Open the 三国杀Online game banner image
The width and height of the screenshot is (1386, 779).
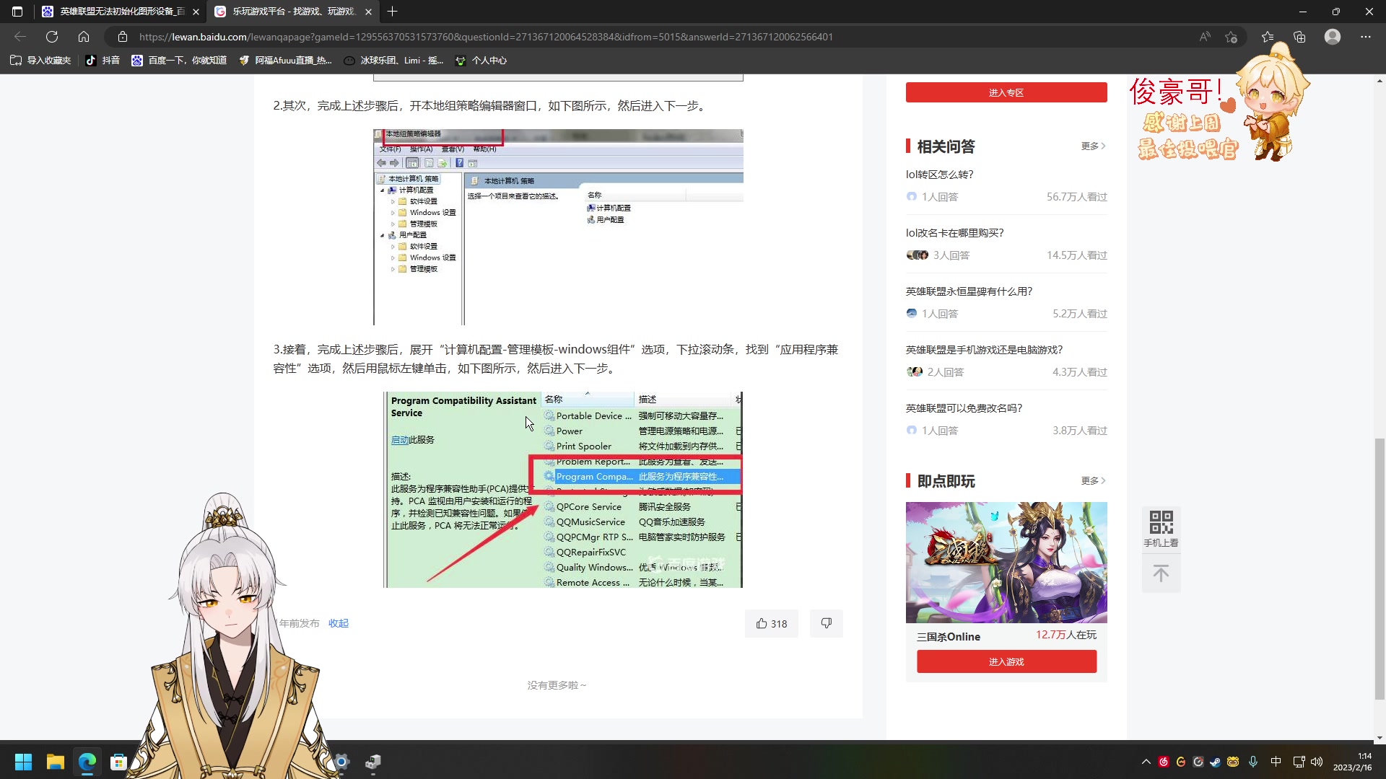(1006, 563)
